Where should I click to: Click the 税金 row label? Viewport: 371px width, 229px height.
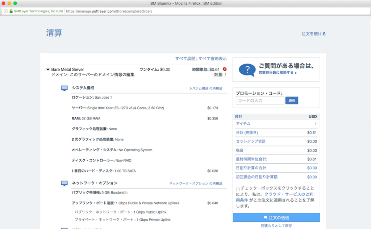[239, 150]
